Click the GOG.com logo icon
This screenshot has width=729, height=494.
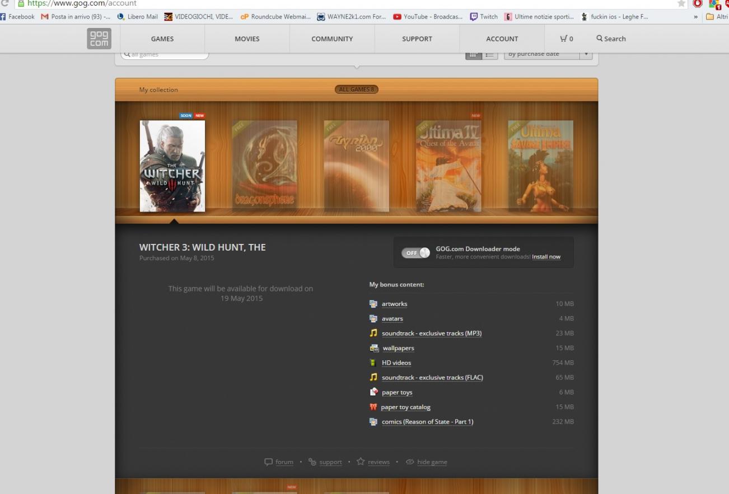99,39
